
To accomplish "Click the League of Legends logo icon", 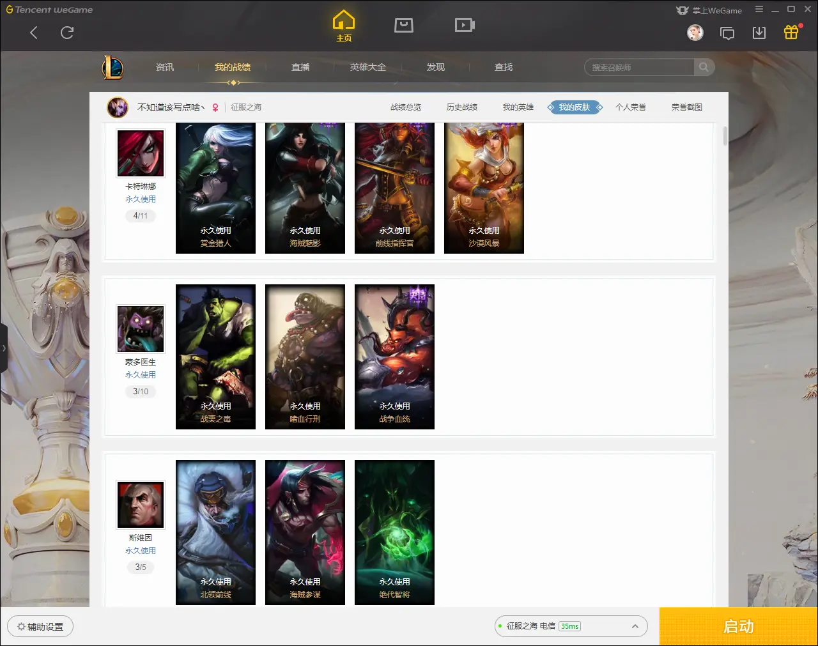I will (x=112, y=67).
